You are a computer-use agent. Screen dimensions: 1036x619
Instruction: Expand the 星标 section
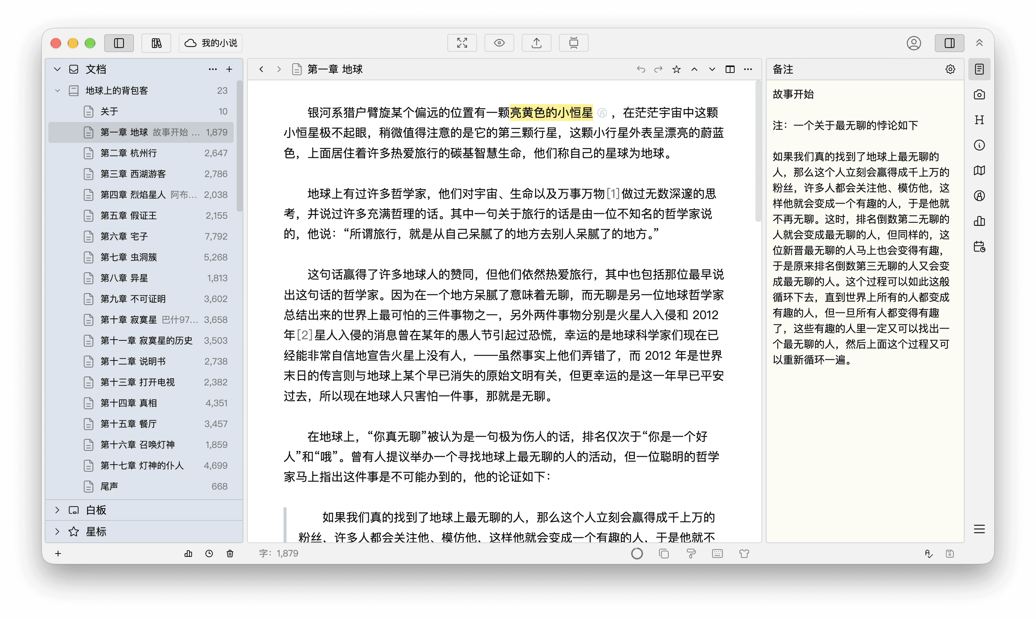(57, 532)
